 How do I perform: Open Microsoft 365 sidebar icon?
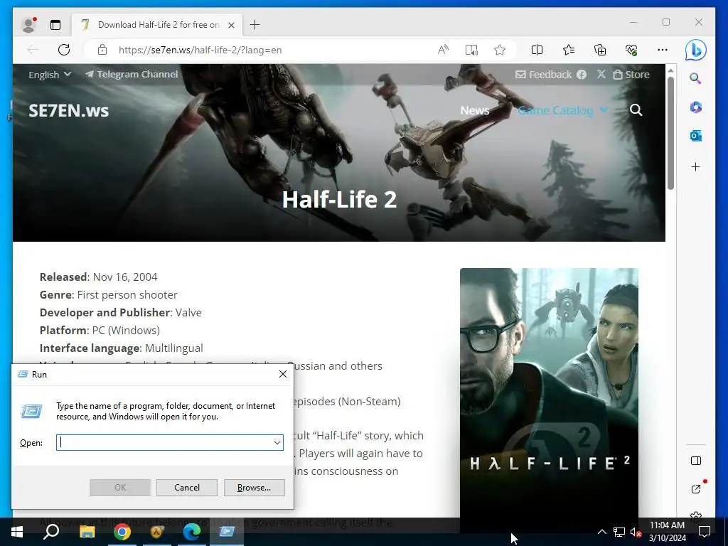(x=695, y=107)
